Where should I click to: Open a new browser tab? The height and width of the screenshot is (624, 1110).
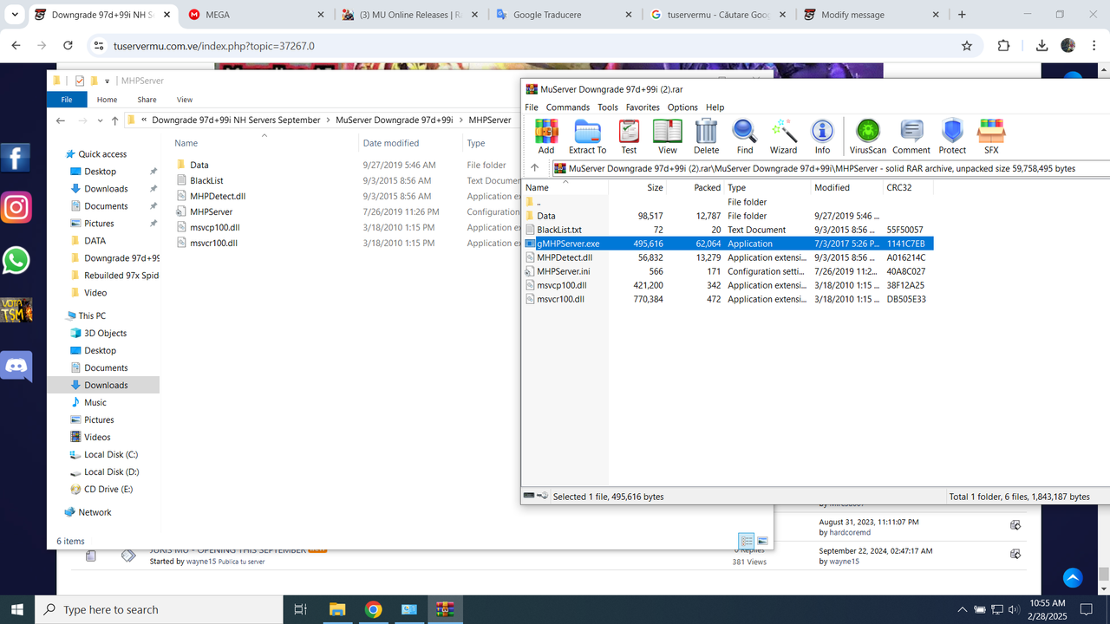(962, 15)
